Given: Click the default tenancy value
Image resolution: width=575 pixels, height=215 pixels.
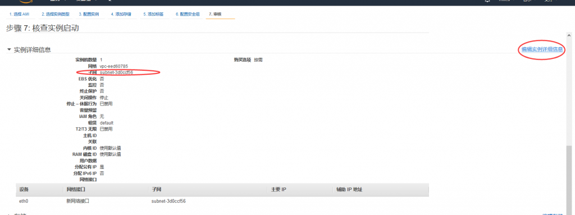Looking at the screenshot, I should click(x=107, y=123).
